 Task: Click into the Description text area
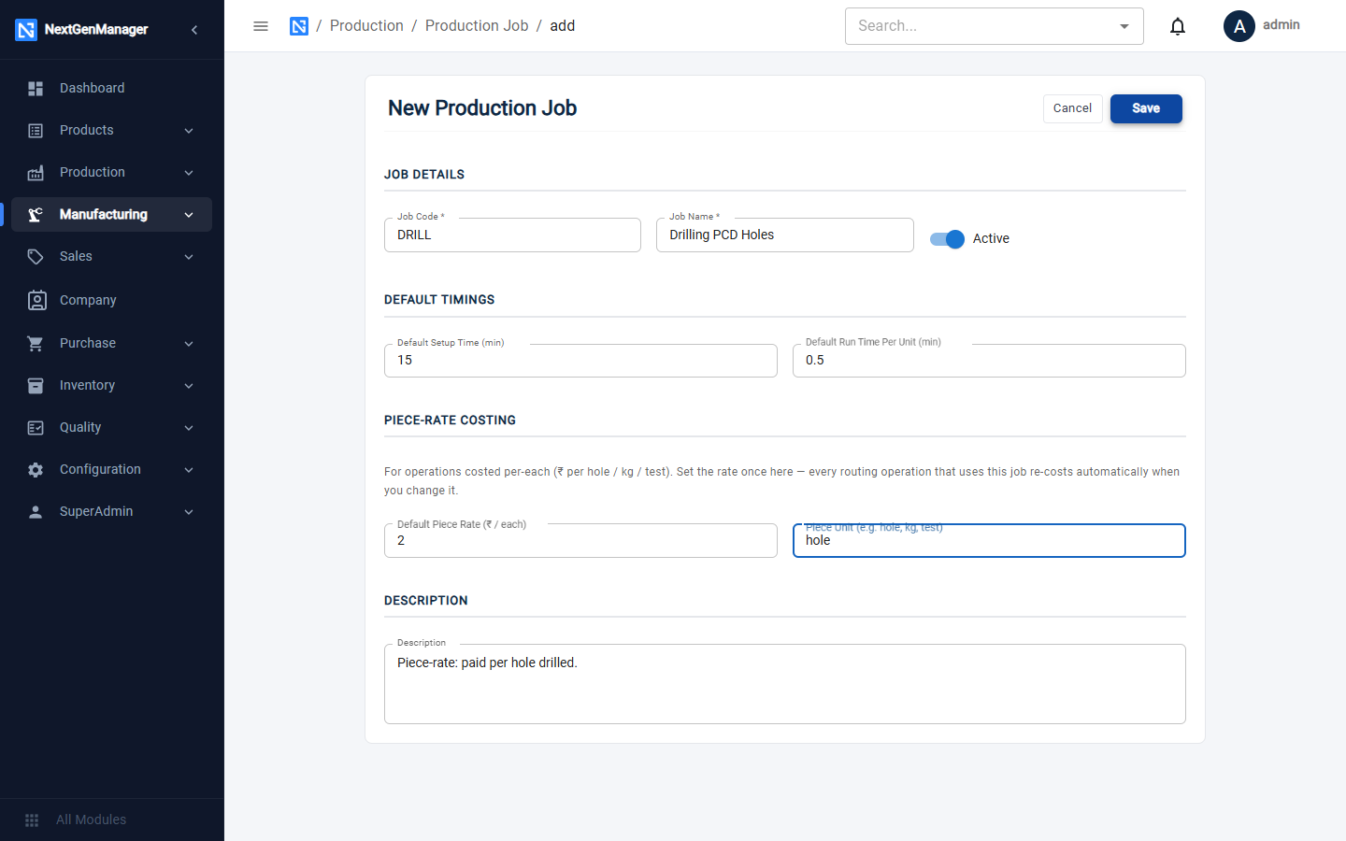pos(785,684)
